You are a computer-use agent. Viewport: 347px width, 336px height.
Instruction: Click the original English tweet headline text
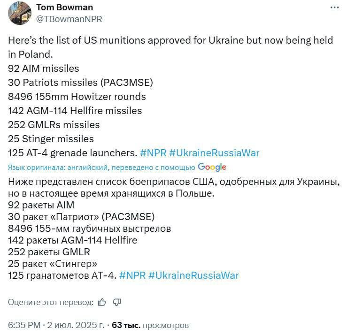tap(170, 47)
